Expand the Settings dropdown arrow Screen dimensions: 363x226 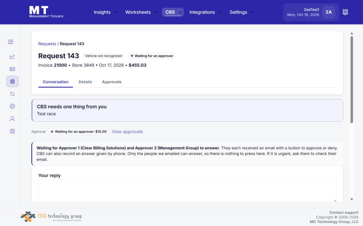pos(253,12)
